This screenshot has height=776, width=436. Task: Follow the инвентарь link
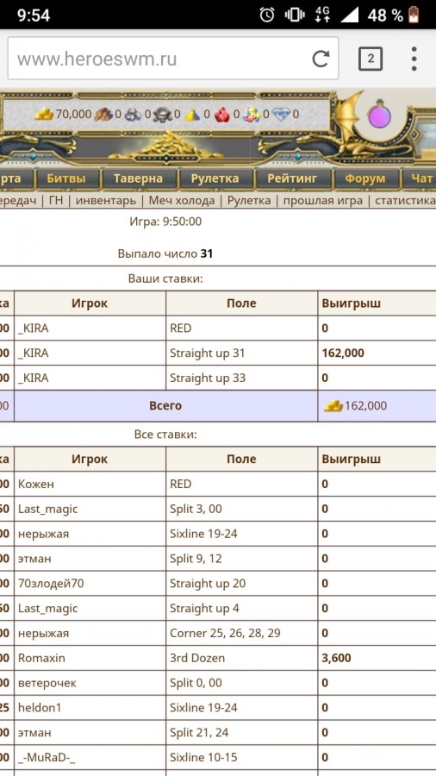pos(106,200)
